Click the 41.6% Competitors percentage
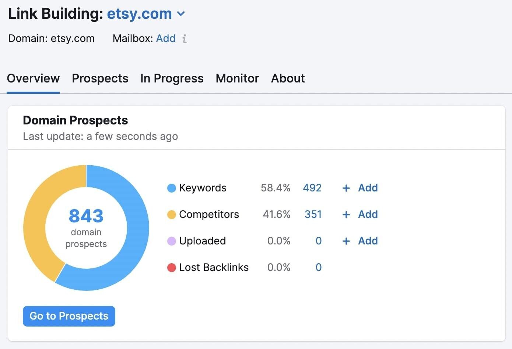The height and width of the screenshot is (349, 512). [x=277, y=214]
